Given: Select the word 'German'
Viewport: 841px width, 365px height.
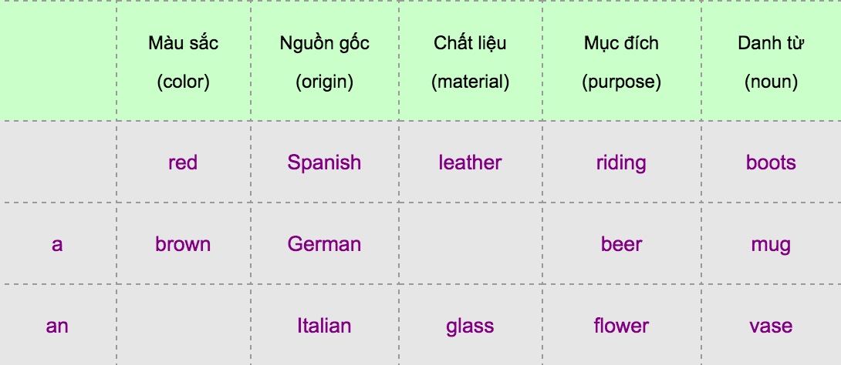Looking at the screenshot, I should click(x=324, y=244).
